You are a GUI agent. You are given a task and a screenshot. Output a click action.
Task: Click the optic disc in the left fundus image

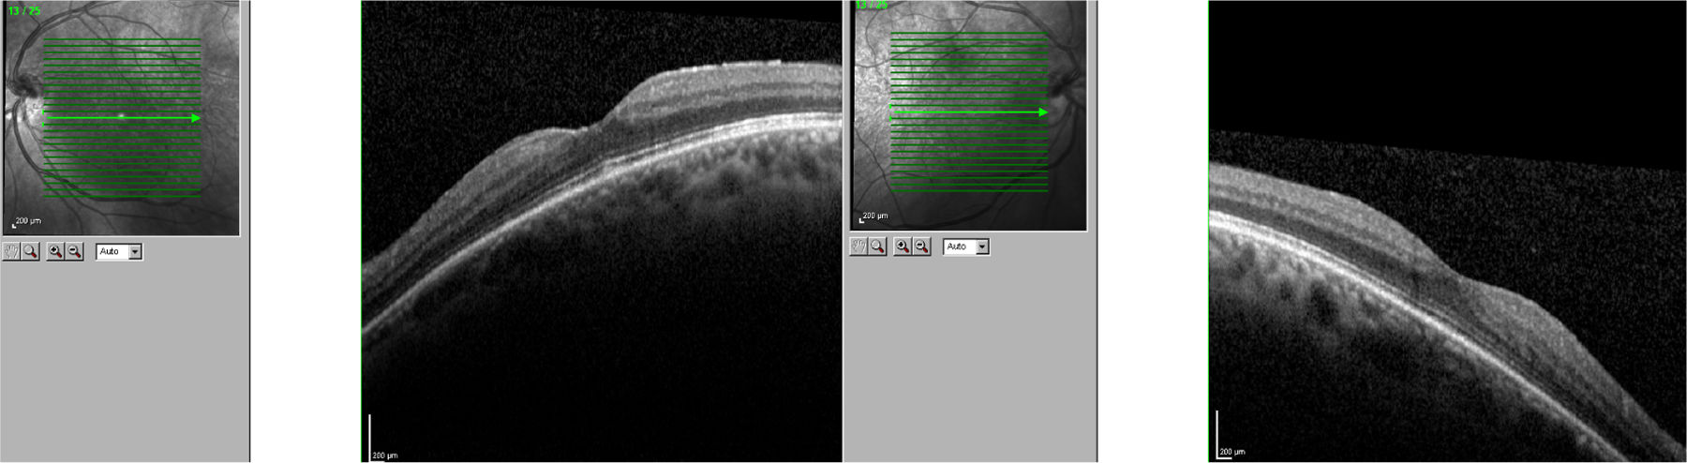(x=25, y=91)
